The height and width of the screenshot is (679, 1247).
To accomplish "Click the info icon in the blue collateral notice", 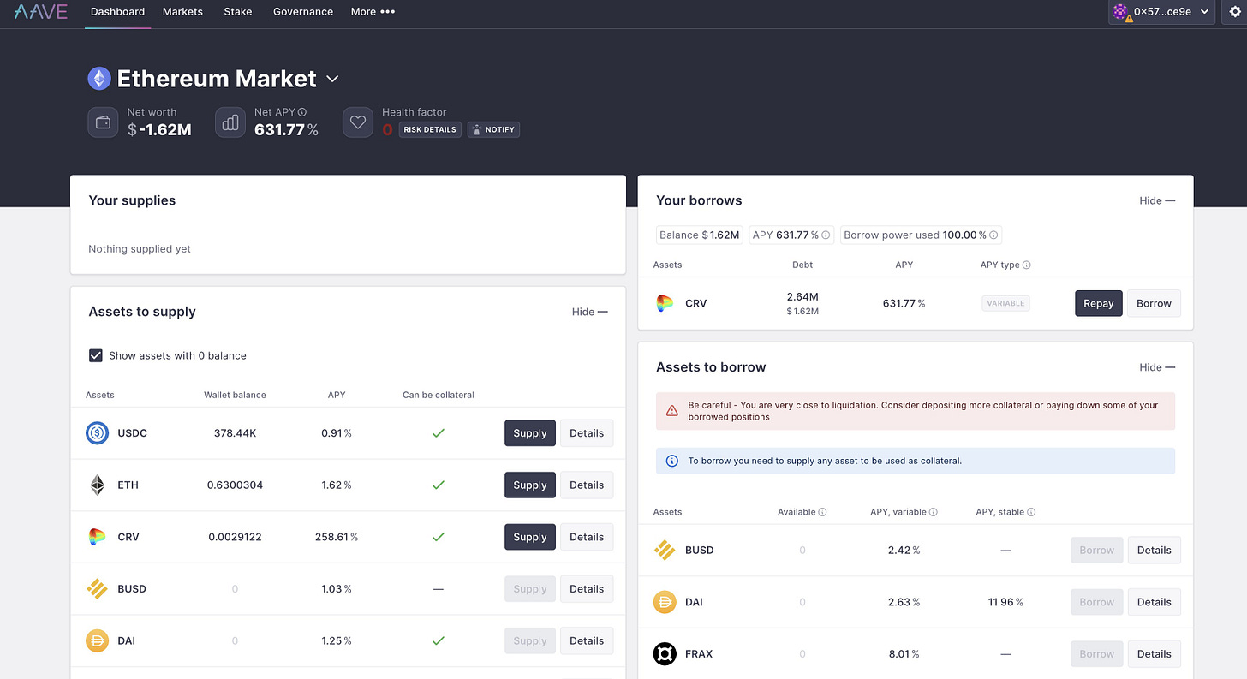I will coord(672,461).
